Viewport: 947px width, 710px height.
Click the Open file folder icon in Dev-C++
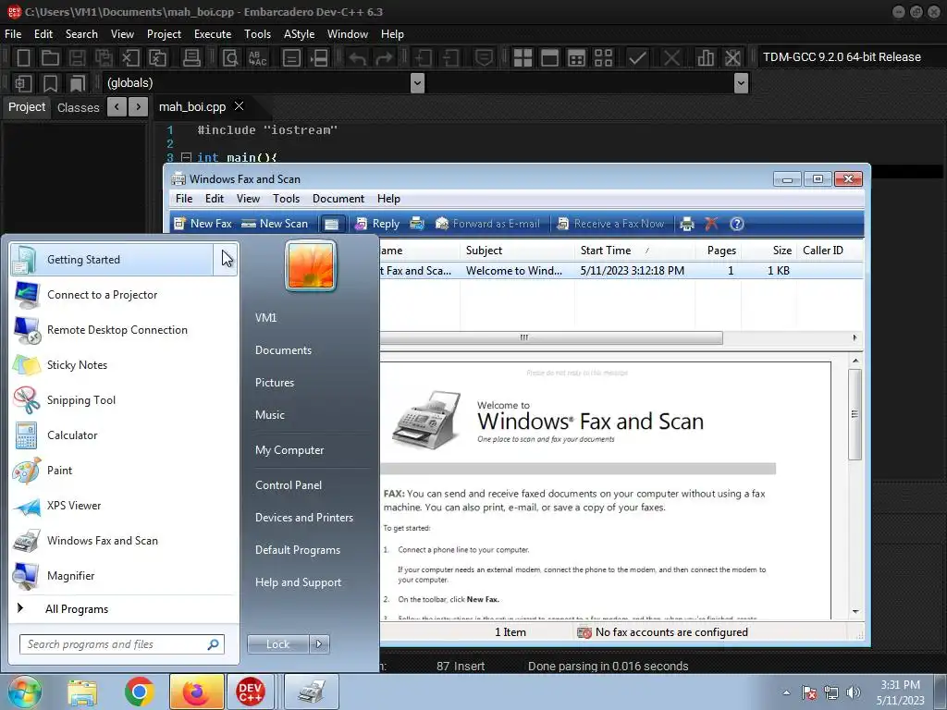click(50, 57)
